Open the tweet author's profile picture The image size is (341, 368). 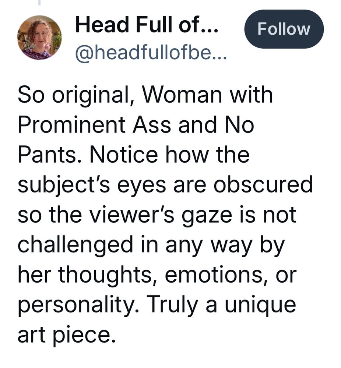pyautogui.click(x=39, y=38)
